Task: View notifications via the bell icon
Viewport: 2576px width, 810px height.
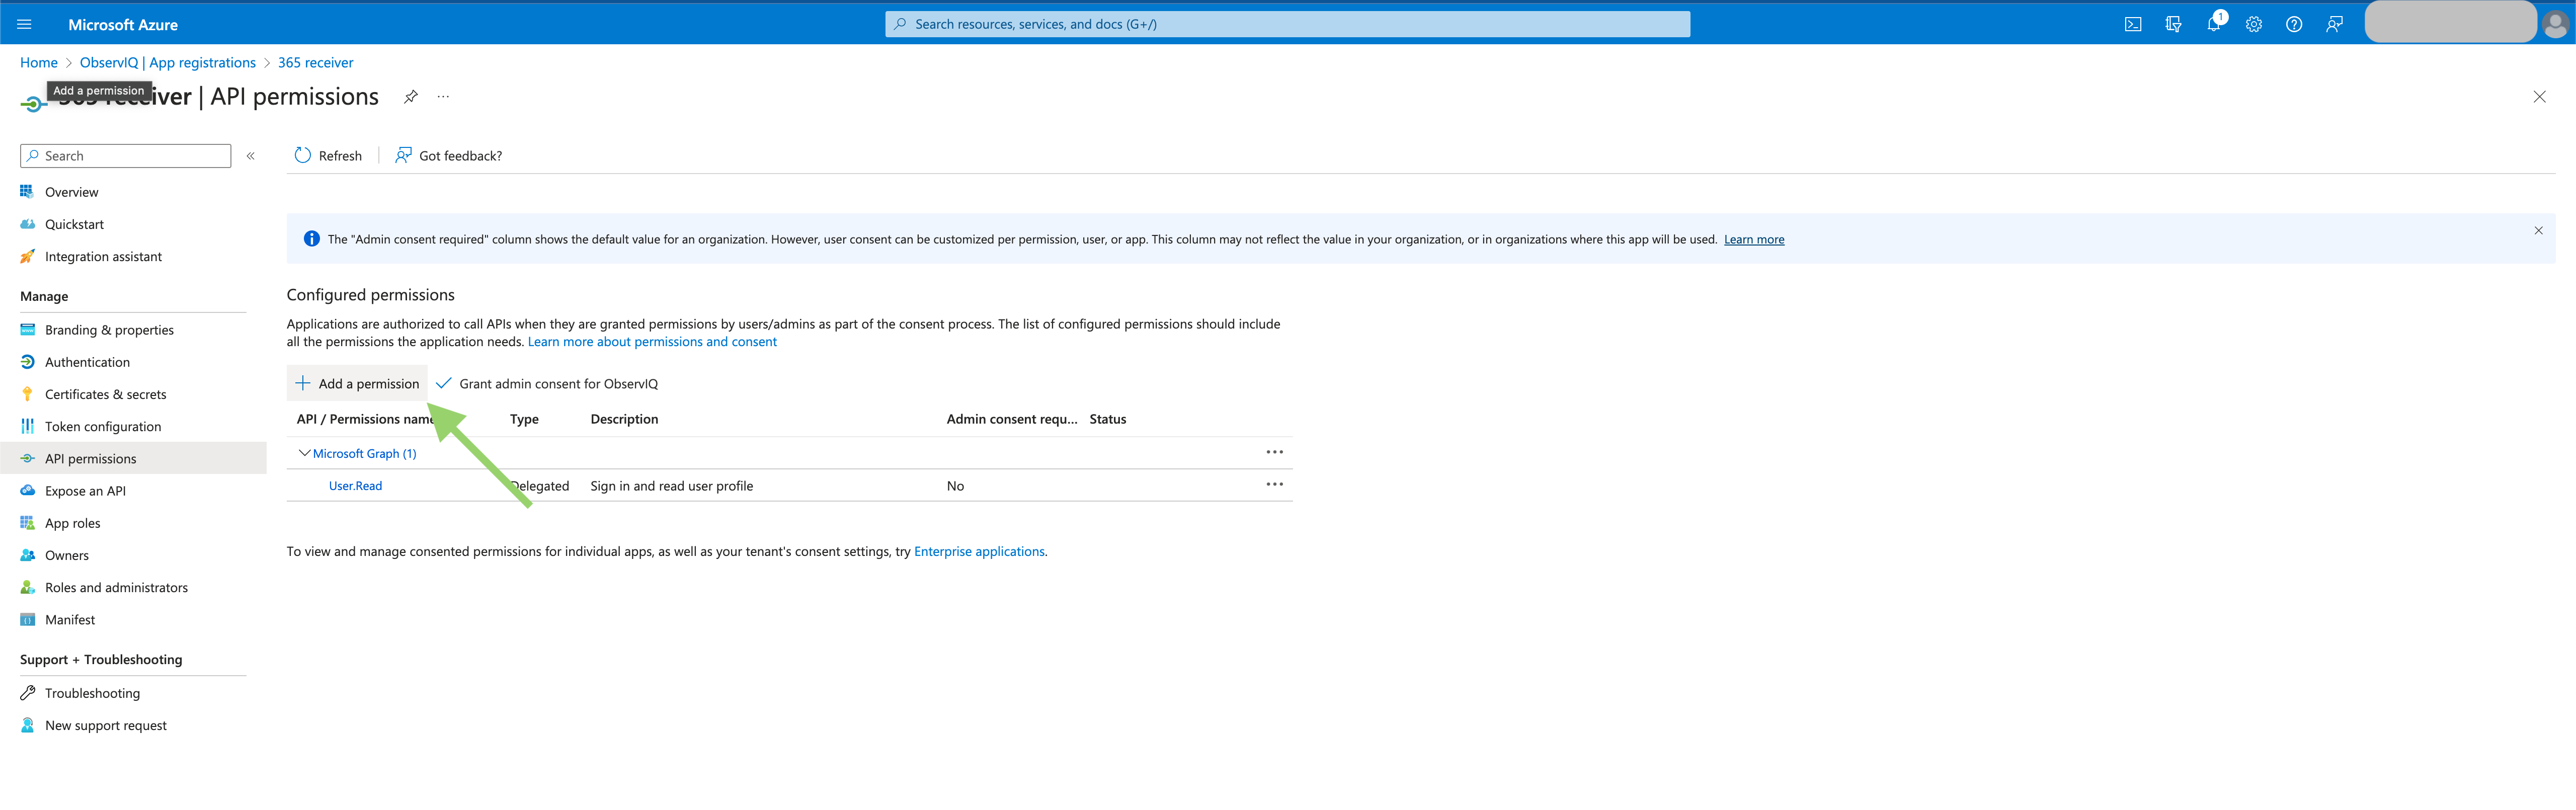Action: (x=2213, y=23)
